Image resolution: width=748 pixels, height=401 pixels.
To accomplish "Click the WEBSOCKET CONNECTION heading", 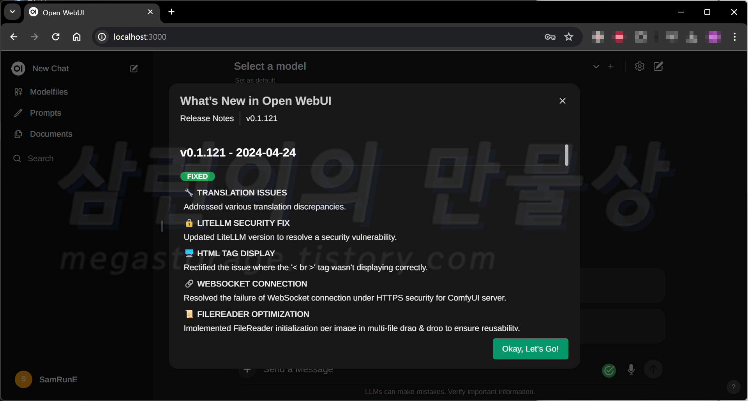I will tap(252, 284).
